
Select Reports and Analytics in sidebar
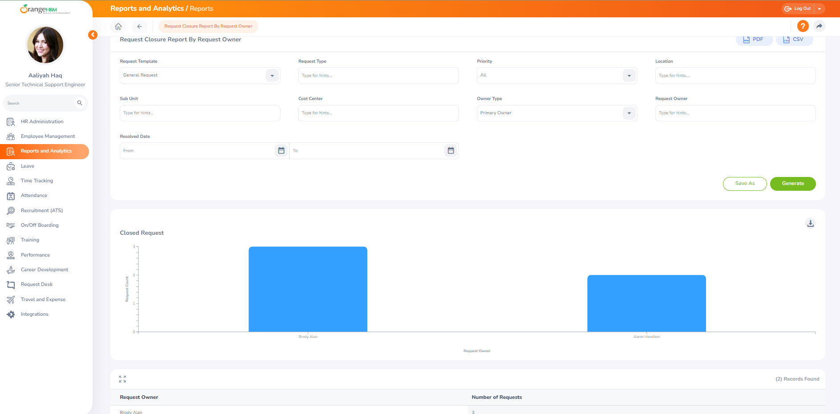[x=45, y=151]
